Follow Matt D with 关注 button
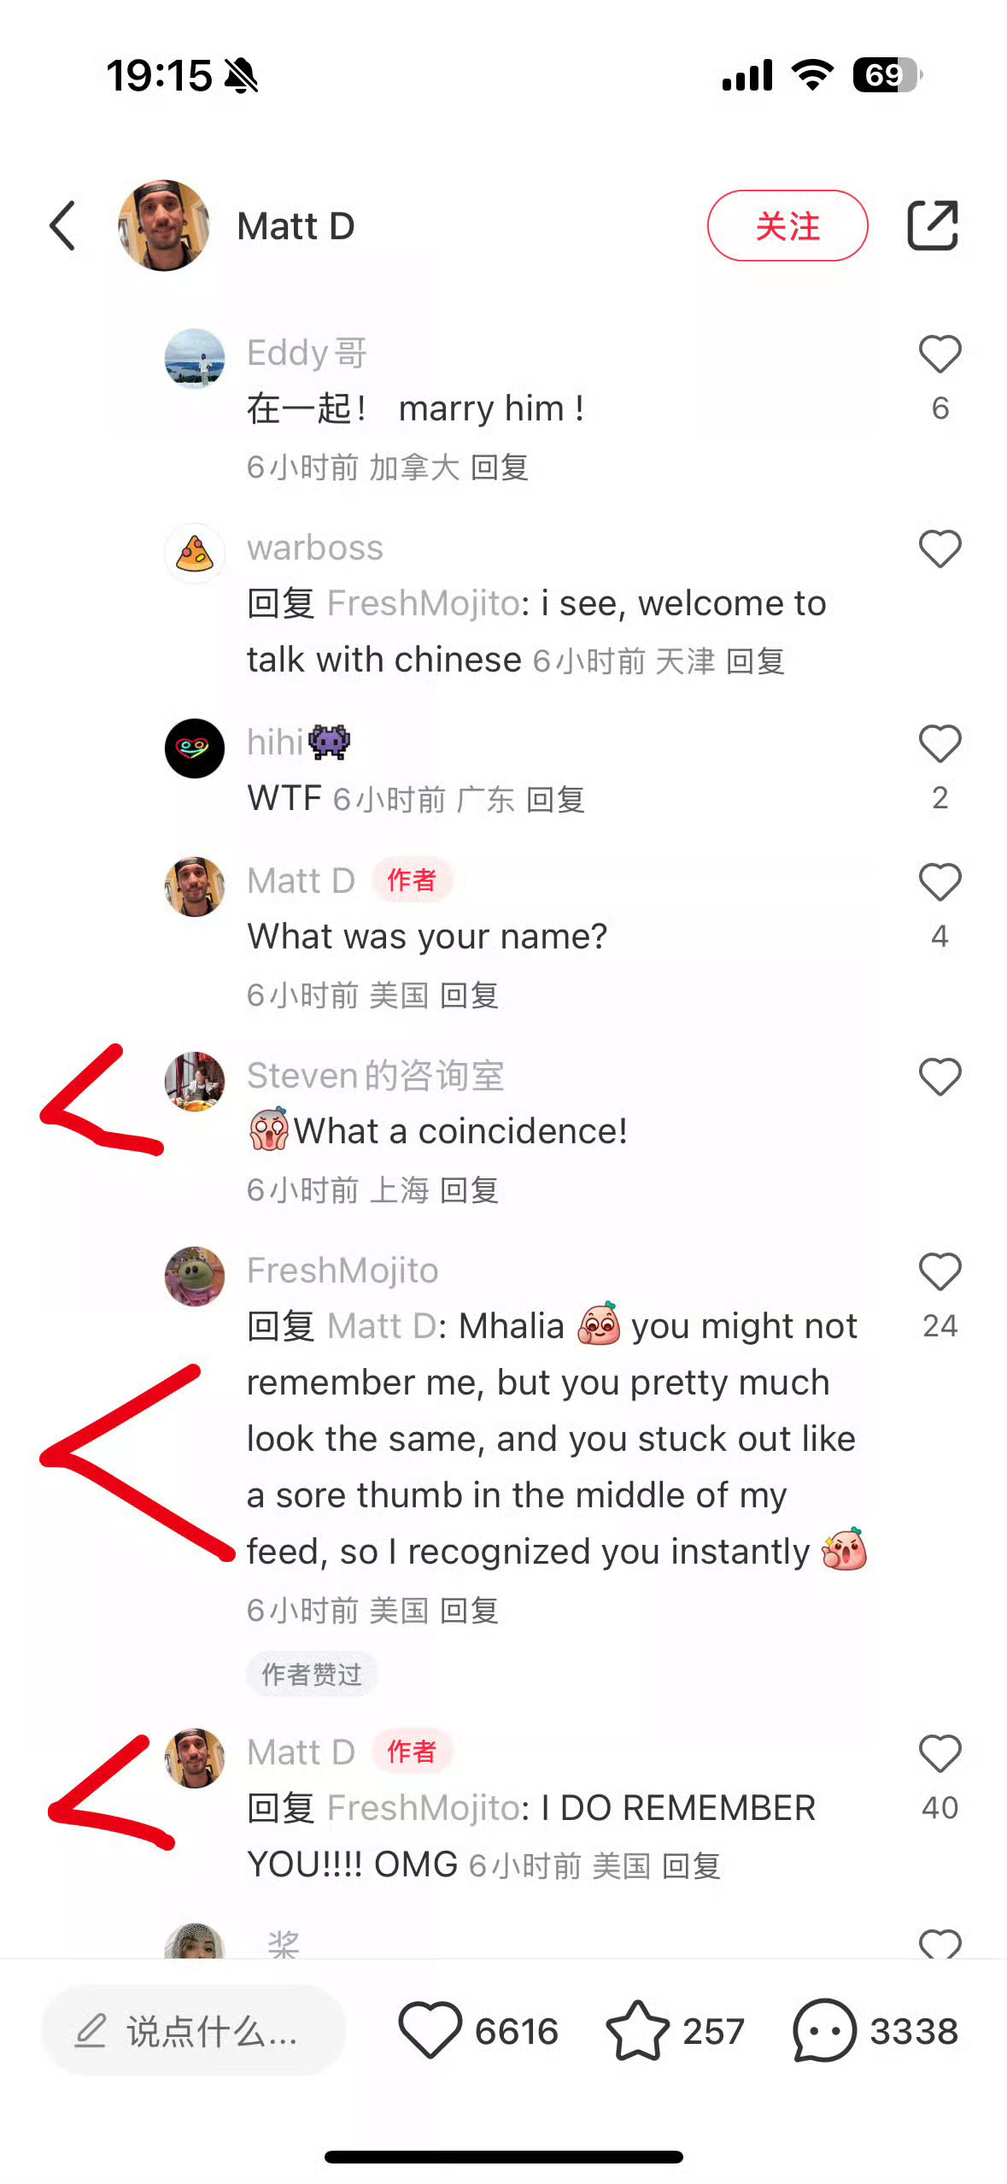 click(x=787, y=226)
